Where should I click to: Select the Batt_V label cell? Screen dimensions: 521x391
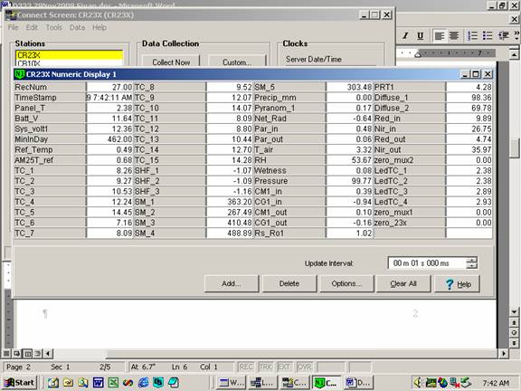50,119
